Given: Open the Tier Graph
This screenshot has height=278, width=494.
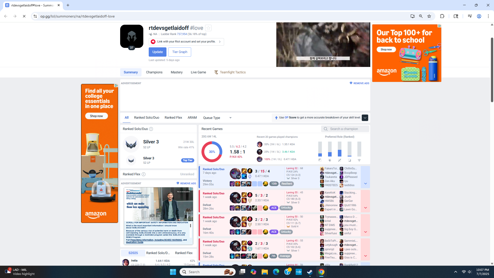Looking at the screenshot, I should pyautogui.click(x=180, y=52).
